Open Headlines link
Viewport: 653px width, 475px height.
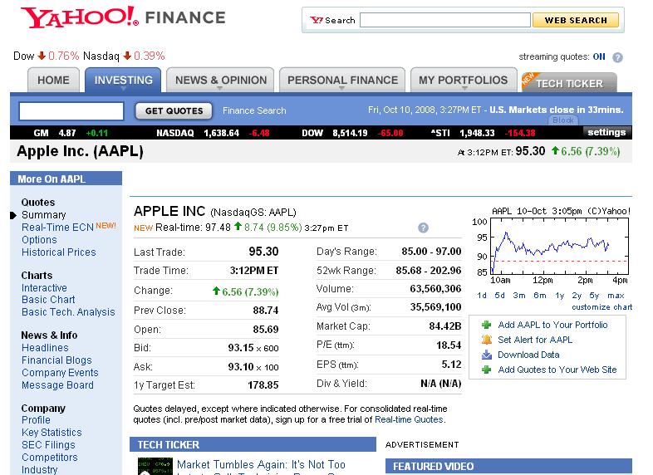[x=45, y=348]
